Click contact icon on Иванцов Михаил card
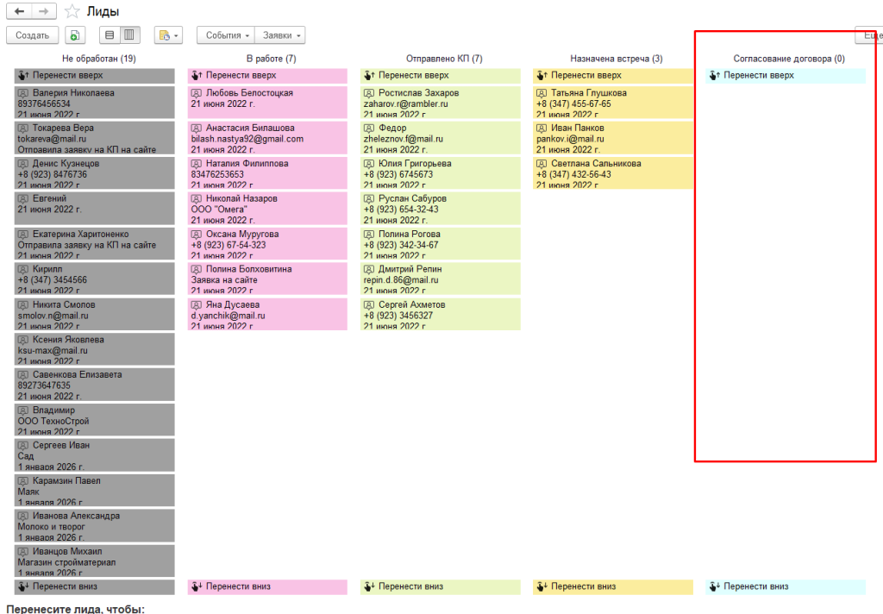Screen dimensions: 883x614 [x=23, y=551]
